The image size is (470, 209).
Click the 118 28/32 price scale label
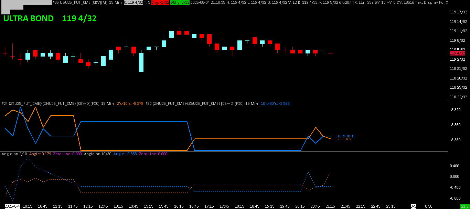(x=458, y=78)
